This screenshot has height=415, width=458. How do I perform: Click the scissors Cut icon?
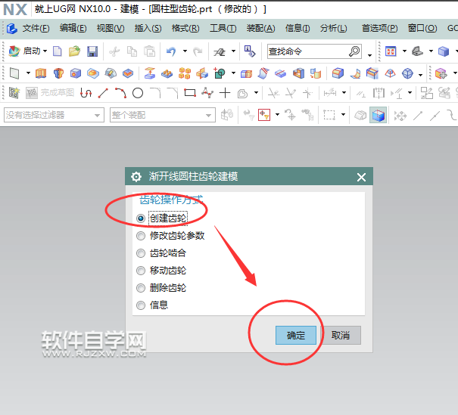click(x=114, y=51)
